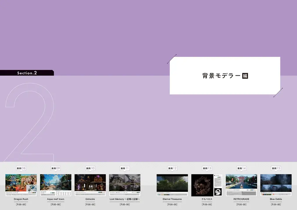Click the page reference under Blue Dahlia
Screen dimensions: 297x210
coord(276,204)
